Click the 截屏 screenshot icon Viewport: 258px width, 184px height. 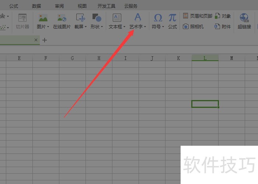click(80, 18)
